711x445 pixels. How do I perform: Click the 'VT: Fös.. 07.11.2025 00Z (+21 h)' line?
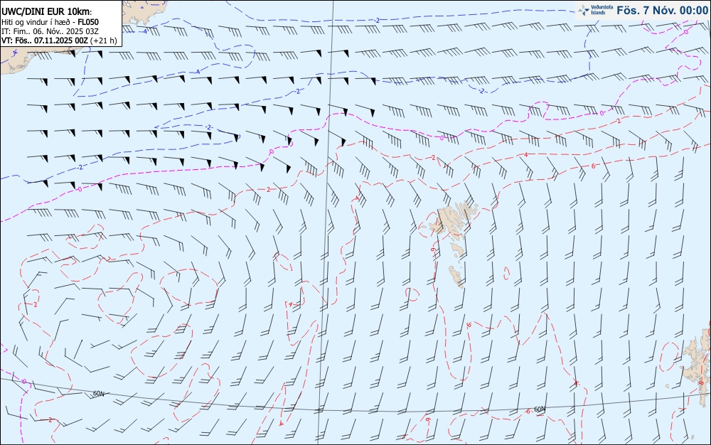tap(59, 41)
